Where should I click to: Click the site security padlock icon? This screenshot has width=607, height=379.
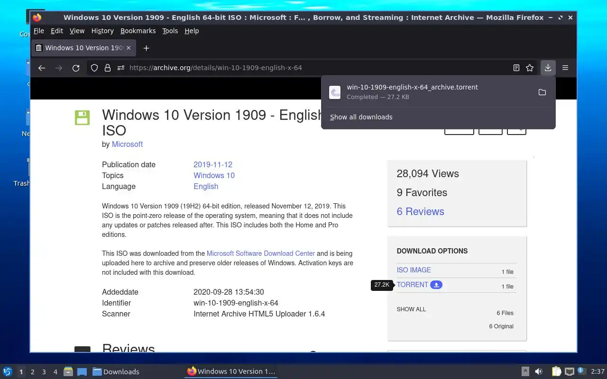pos(108,68)
